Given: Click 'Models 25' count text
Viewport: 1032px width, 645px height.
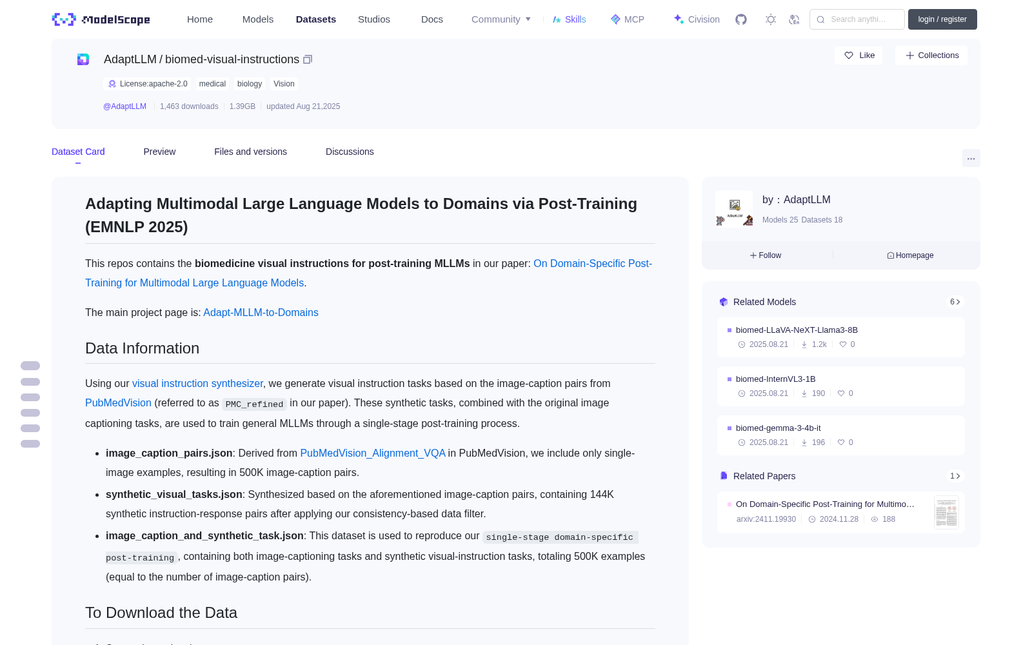Looking at the screenshot, I should [x=780, y=220].
